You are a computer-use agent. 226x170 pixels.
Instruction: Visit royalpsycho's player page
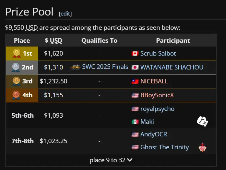click(x=157, y=109)
